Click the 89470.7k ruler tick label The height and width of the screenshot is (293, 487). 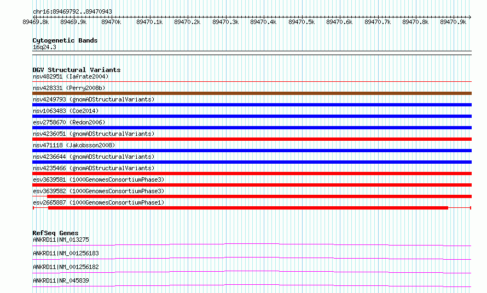click(x=378, y=22)
